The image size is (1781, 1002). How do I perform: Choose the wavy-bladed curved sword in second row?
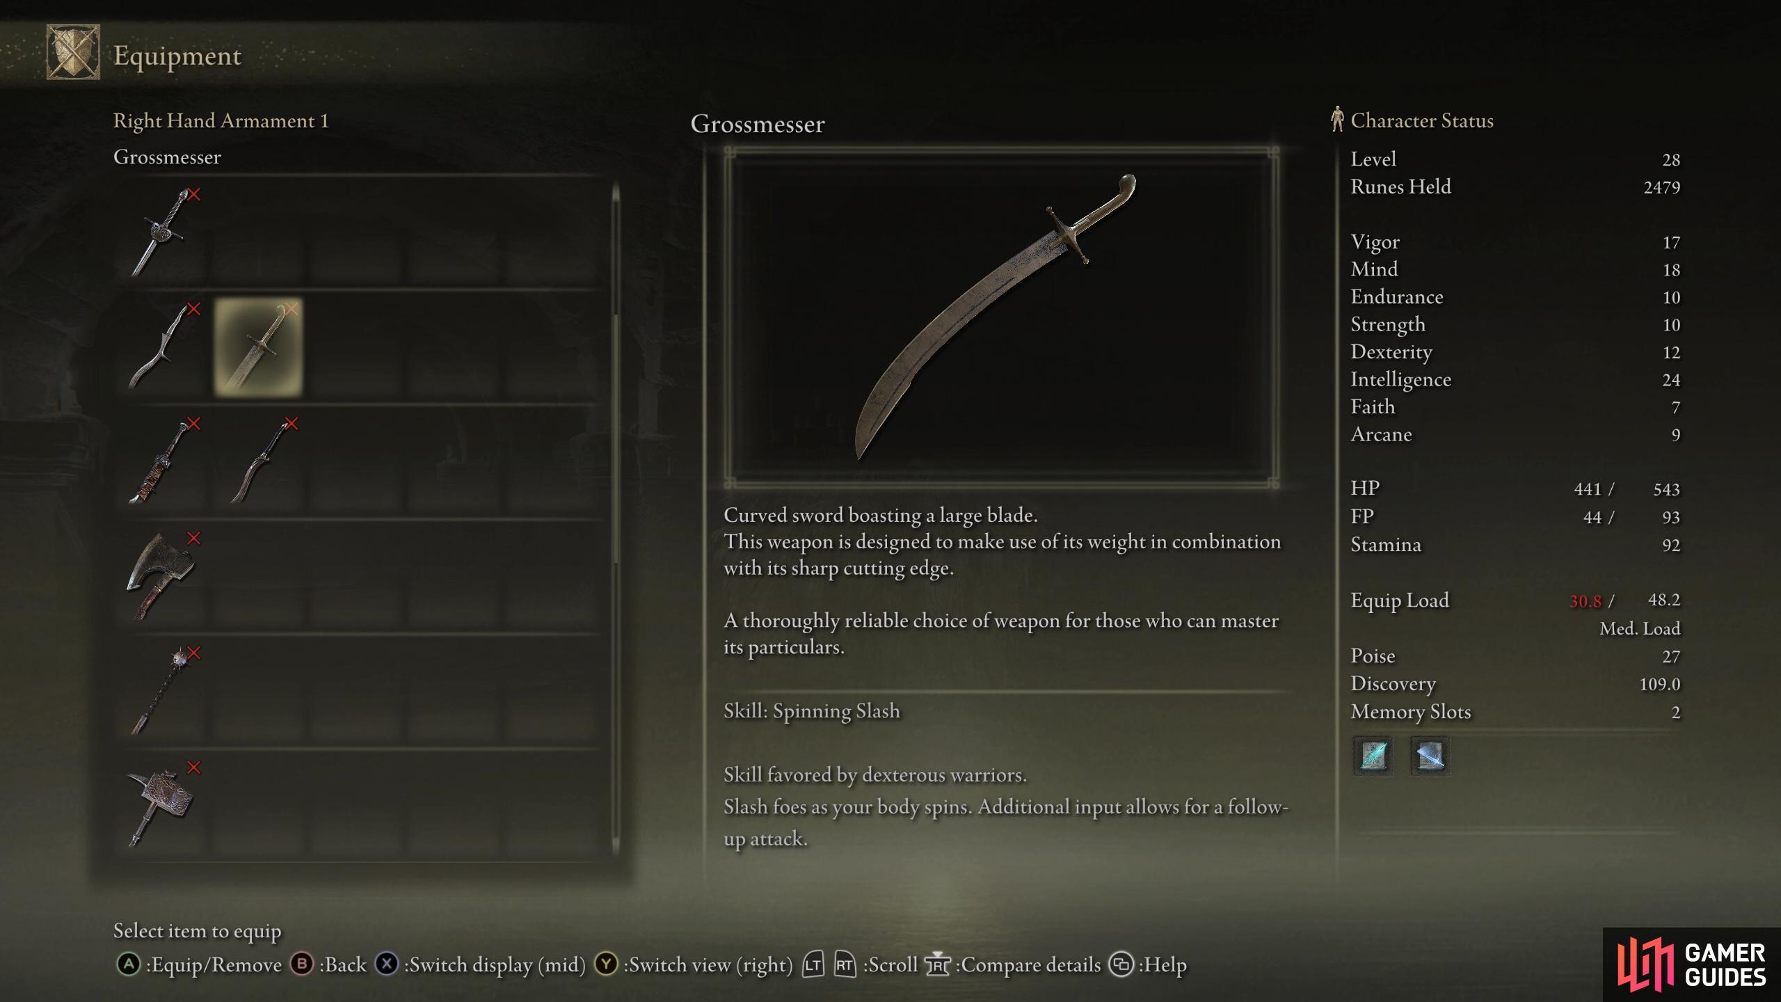point(161,347)
